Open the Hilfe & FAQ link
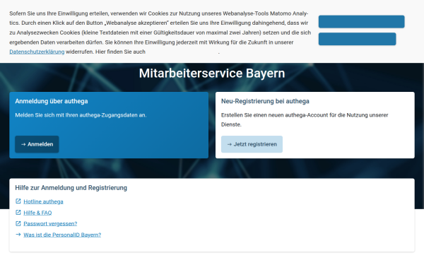This screenshot has height=265, width=424. [x=37, y=213]
